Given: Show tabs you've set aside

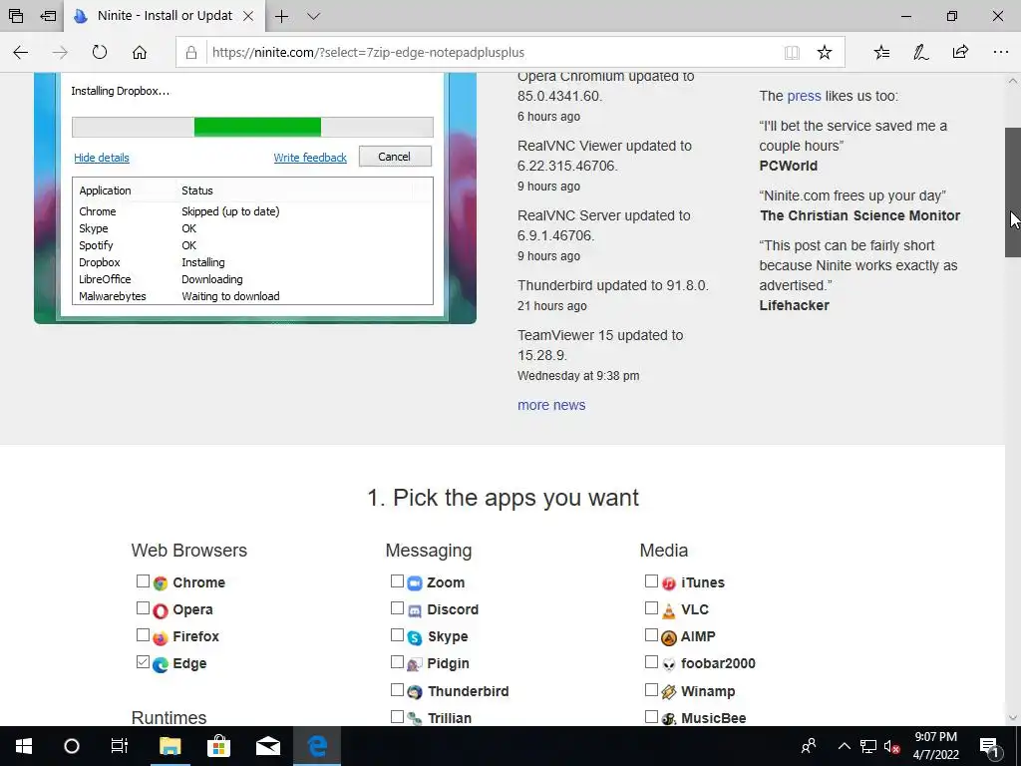Looking at the screenshot, I should pos(16,16).
